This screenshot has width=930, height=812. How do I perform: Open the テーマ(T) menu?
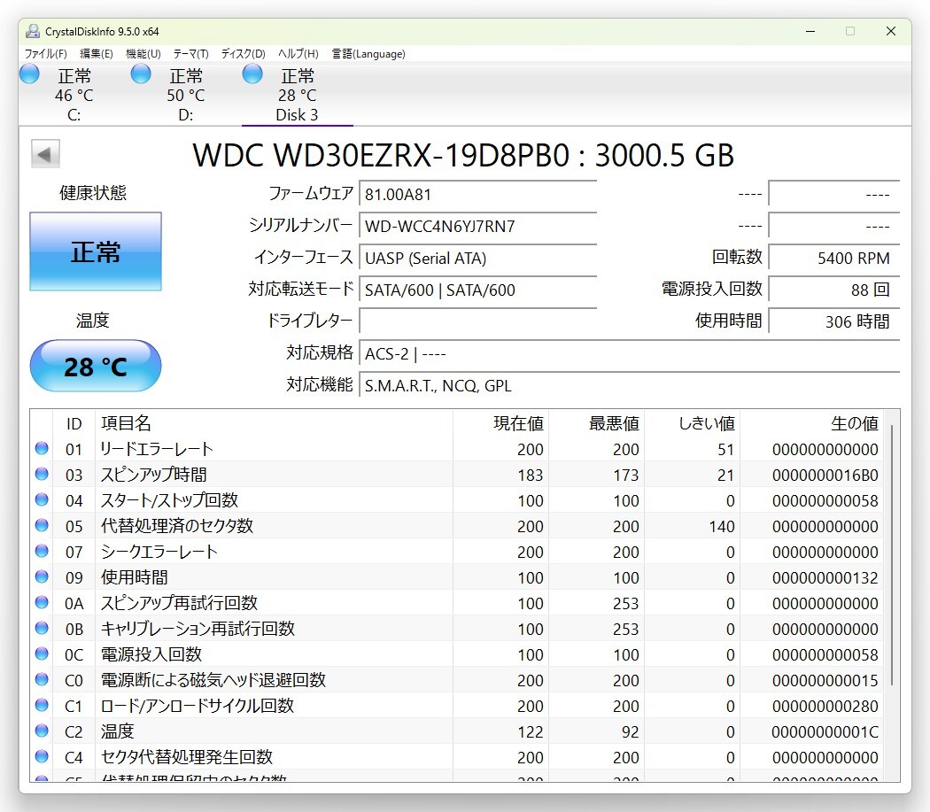(190, 54)
